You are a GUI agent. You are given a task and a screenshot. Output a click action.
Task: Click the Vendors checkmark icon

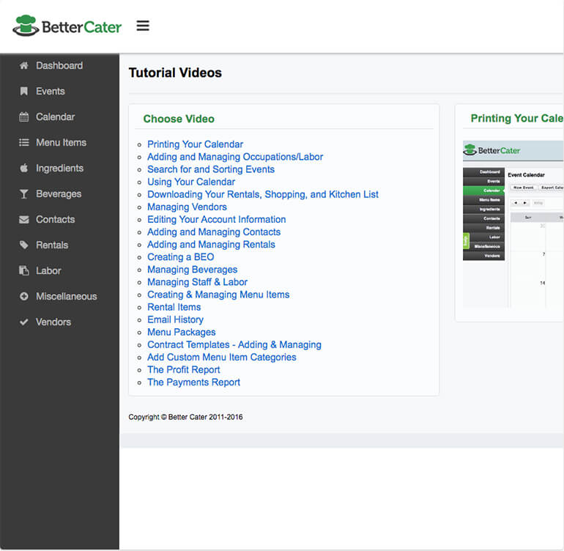point(23,322)
